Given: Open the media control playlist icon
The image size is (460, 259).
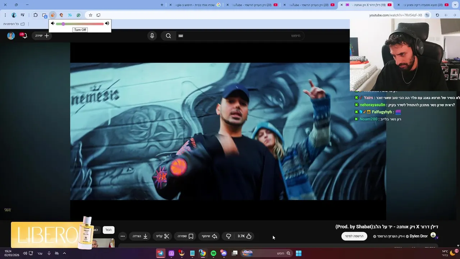Looking at the screenshot, I should click(23, 15).
